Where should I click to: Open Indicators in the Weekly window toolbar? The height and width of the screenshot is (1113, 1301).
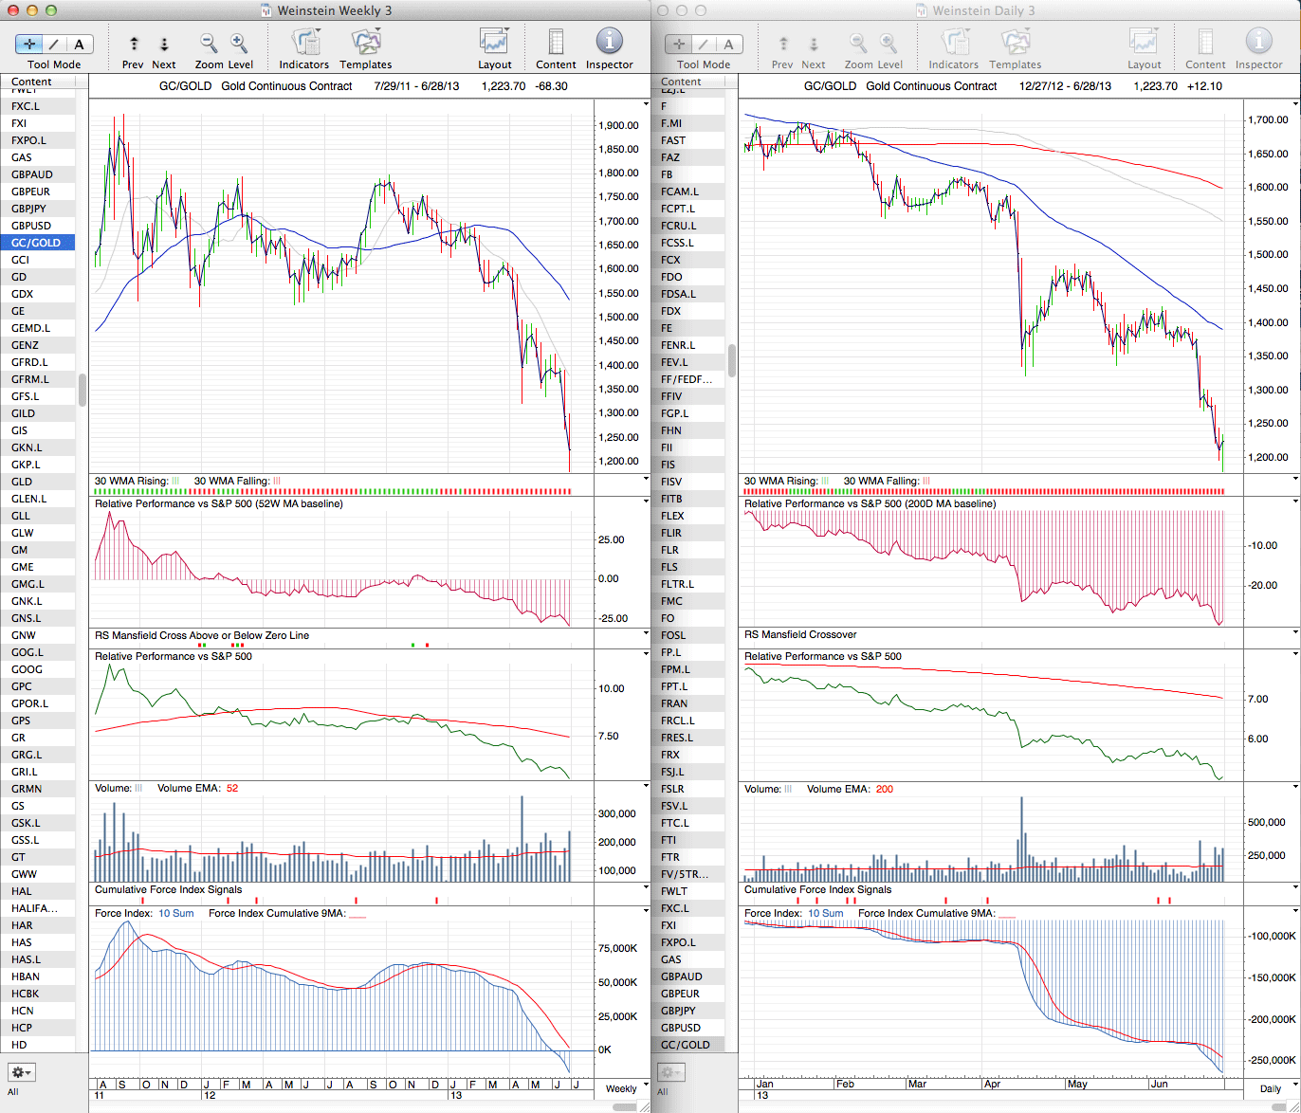pyautogui.click(x=303, y=43)
